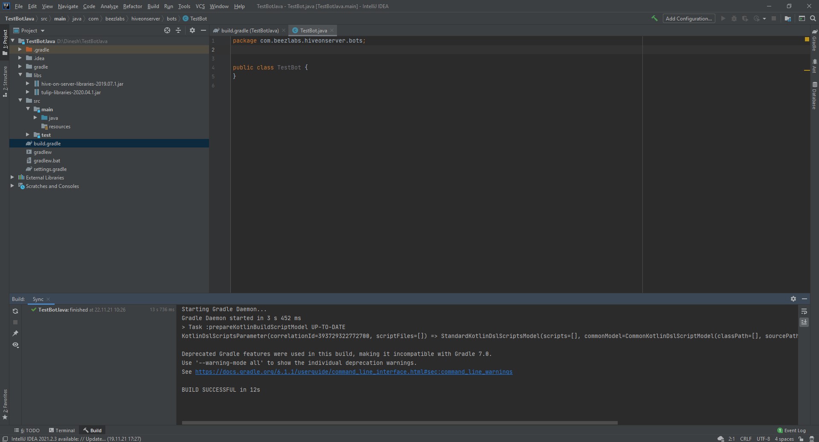Viewport: 819px width, 442px height.
Task: Toggle the 1: Project tool window button
Action: pos(5,42)
